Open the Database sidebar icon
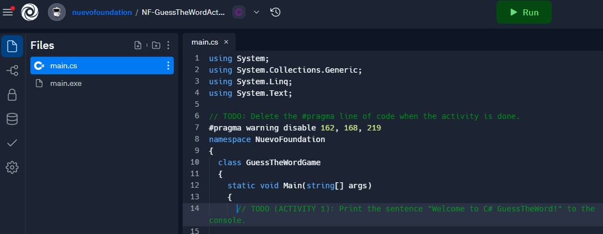Image resolution: width=603 pixels, height=234 pixels. coord(12,119)
